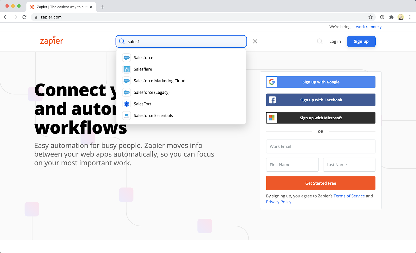Select Salesforce from search results
416x253 pixels.
[x=181, y=58]
